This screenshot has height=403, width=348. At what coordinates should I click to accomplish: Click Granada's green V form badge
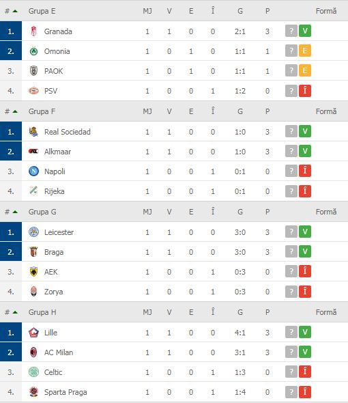pos(305,31)
